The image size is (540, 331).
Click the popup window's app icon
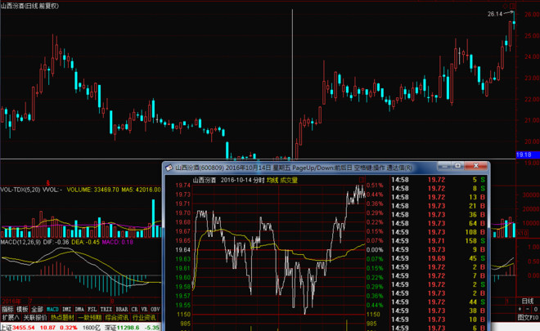pyautogui.click(x=169, y=168)
